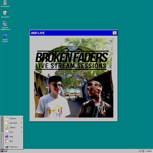The height and width of the screenshot is (153, 153).
Task: Click the Programs folder icon in Start menu
Action: coord(7,118)
